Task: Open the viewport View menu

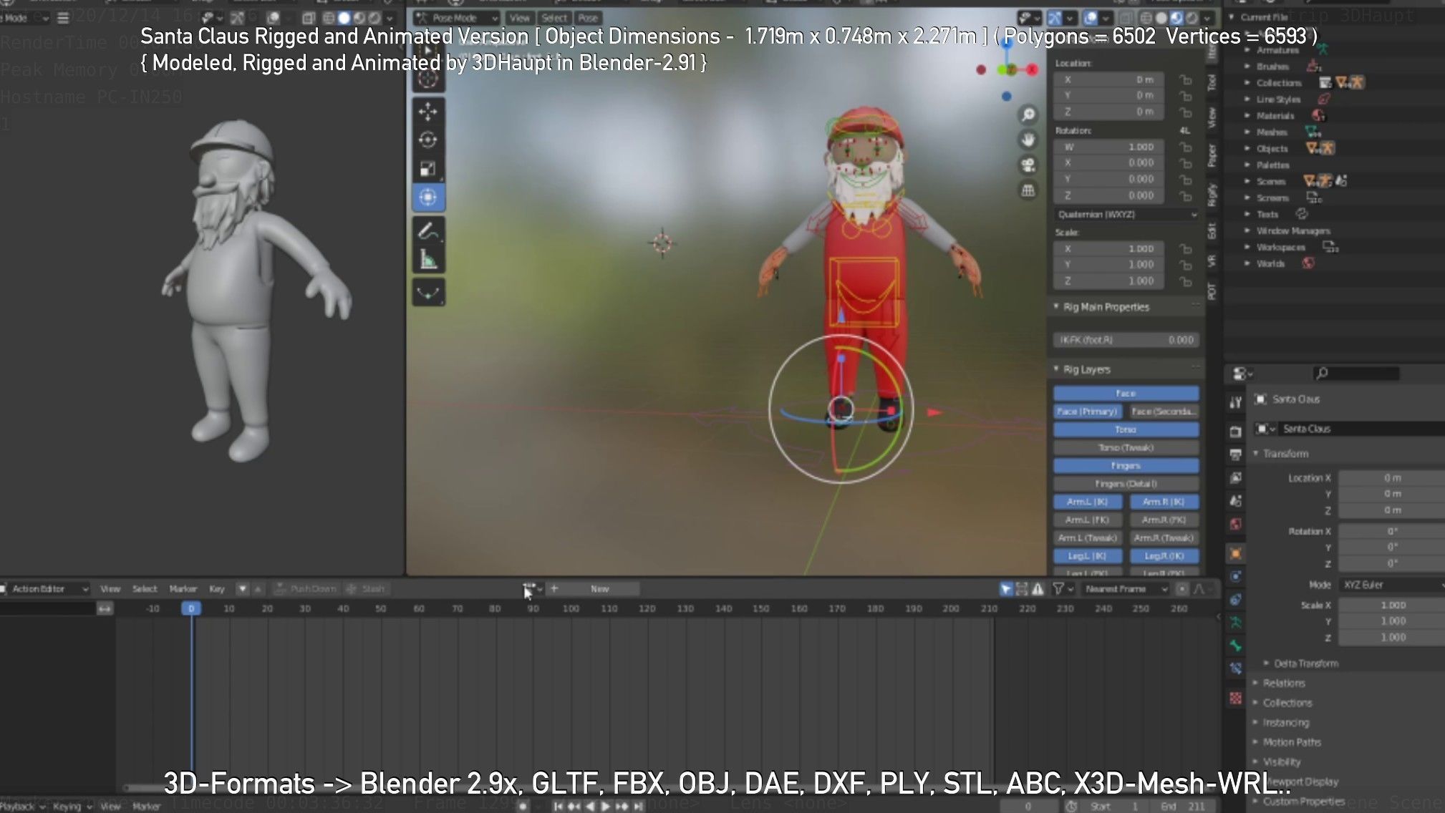Action: [x=520, y=18]
